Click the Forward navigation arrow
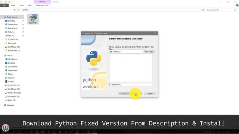The width and height of the screenshot is (239, 134). pos(7,10)
